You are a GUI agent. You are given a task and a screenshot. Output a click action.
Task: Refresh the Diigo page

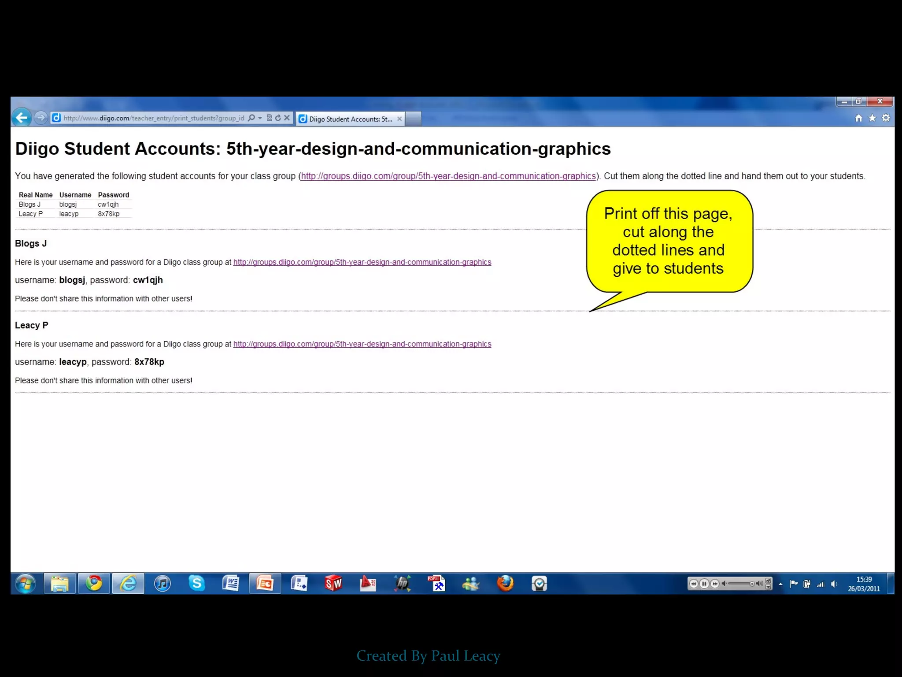[x=278, y=118]
